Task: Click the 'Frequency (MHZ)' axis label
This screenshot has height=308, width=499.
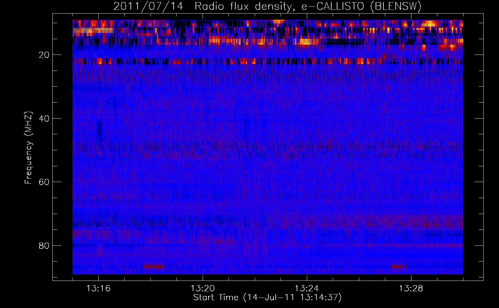Action: click(28, 148)
